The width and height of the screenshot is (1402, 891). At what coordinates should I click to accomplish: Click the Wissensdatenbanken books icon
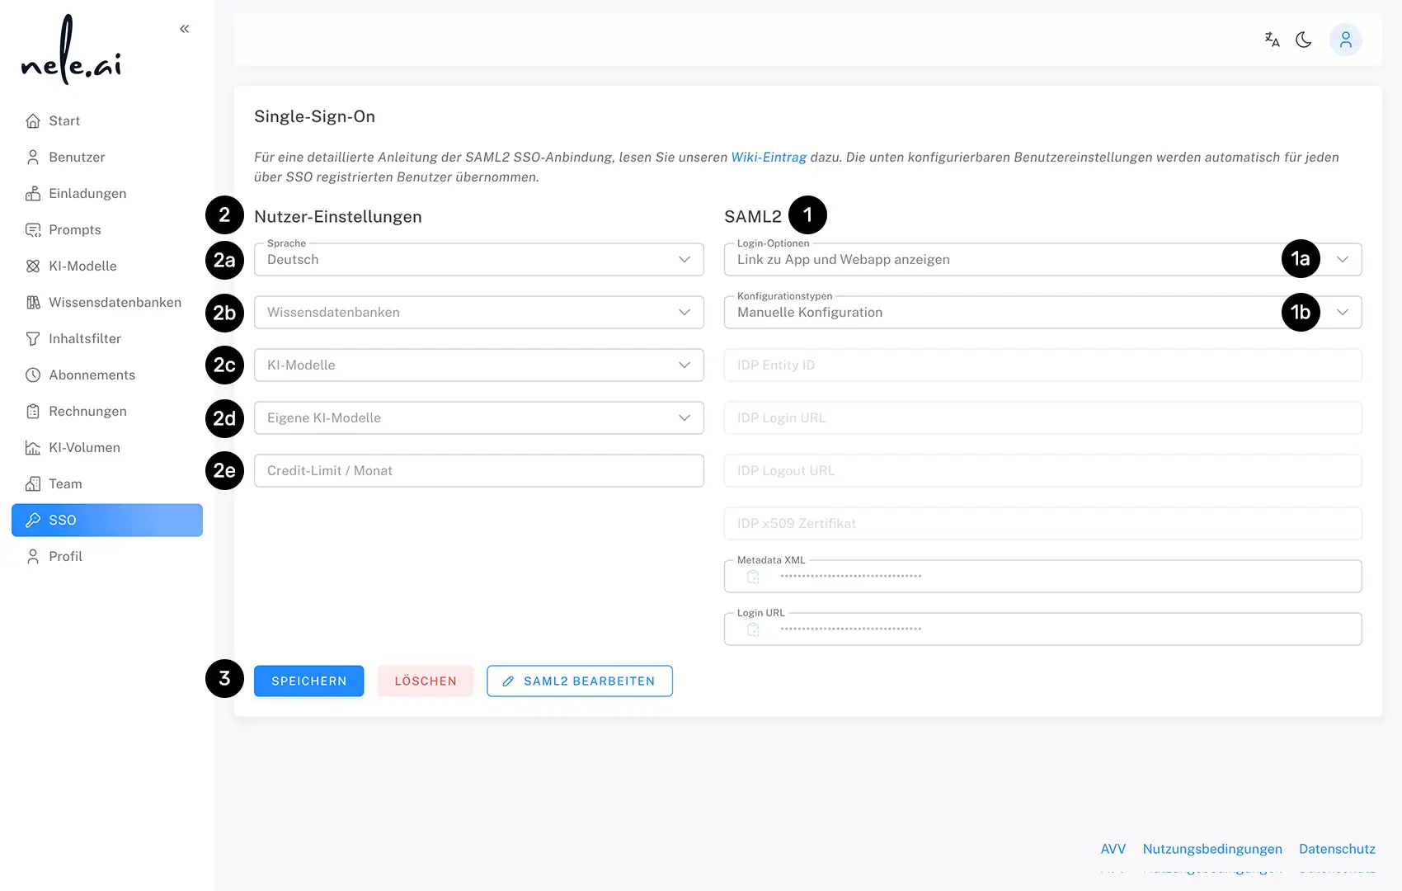tap(33, 303)
